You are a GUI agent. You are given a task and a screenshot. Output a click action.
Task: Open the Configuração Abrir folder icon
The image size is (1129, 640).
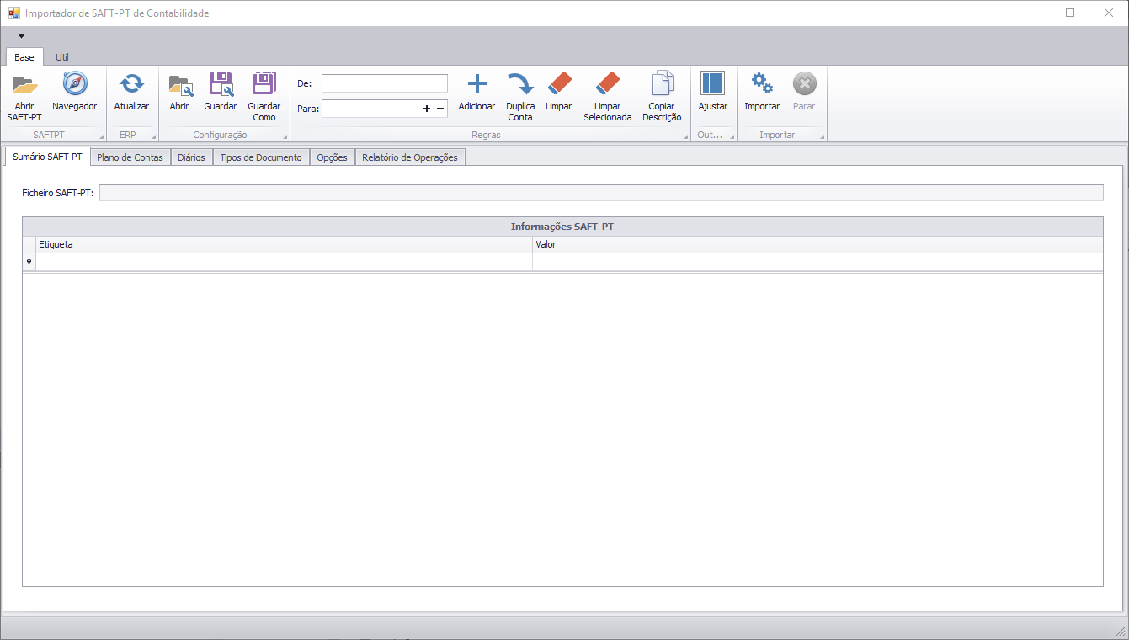coord(179,85)
